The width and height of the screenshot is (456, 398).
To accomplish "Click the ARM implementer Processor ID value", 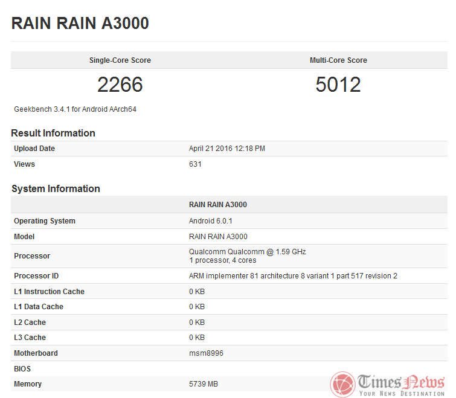I will (293, 276).
